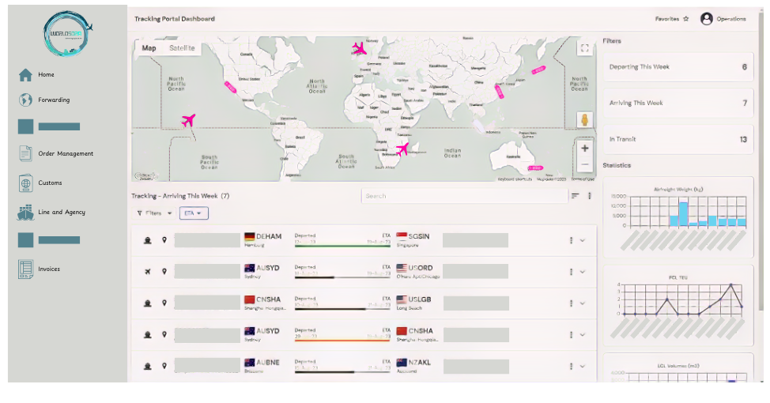
Task: Open the ETA sort dropdown
Action: (194, 213)
